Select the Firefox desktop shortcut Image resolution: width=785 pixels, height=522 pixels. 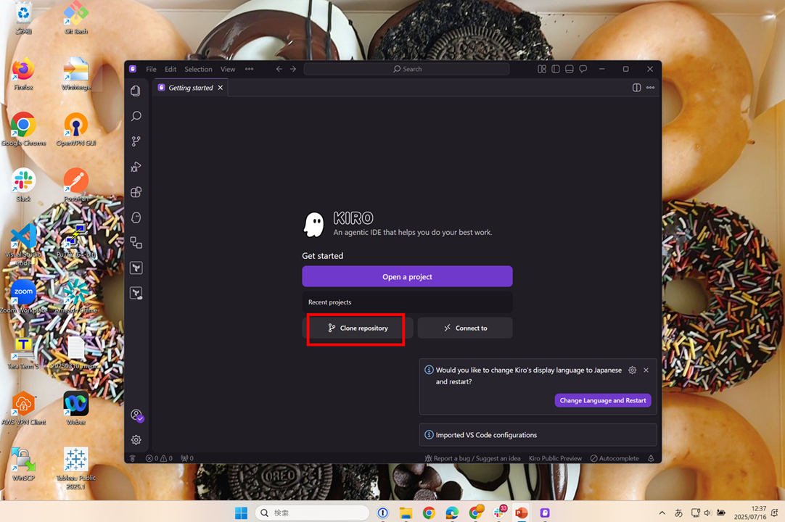[x=23, y=75]
